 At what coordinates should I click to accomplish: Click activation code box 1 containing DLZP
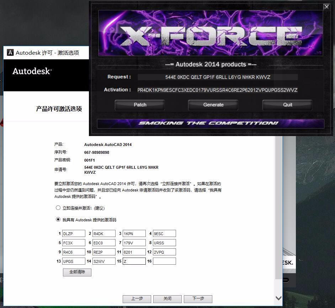click(74, 233)
